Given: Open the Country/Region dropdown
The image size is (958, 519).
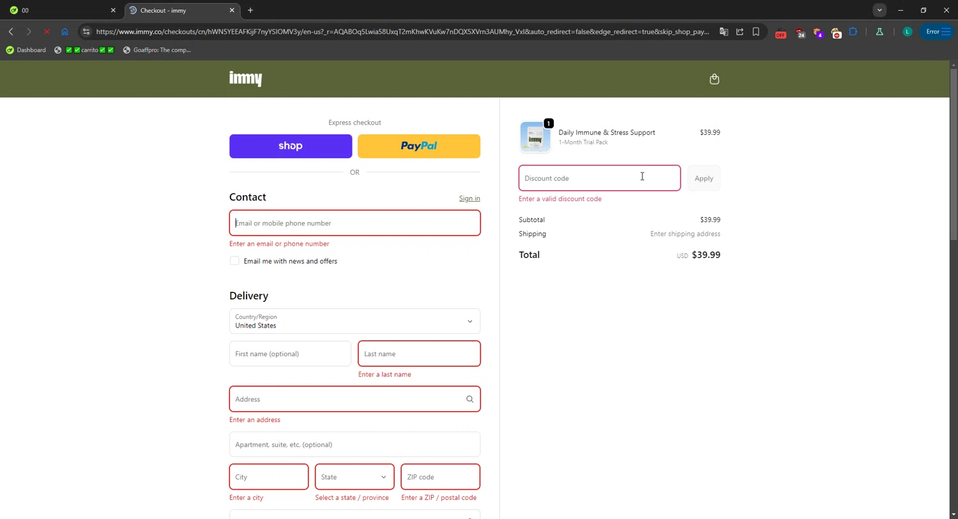Looking at the screenshot, I should coord(354,321).
